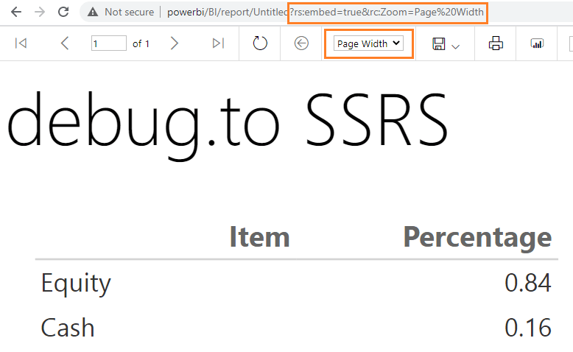This screenshot has height=352, width=573.
Task: Expand the export format dropdown arrow
Action: [455, 46]
